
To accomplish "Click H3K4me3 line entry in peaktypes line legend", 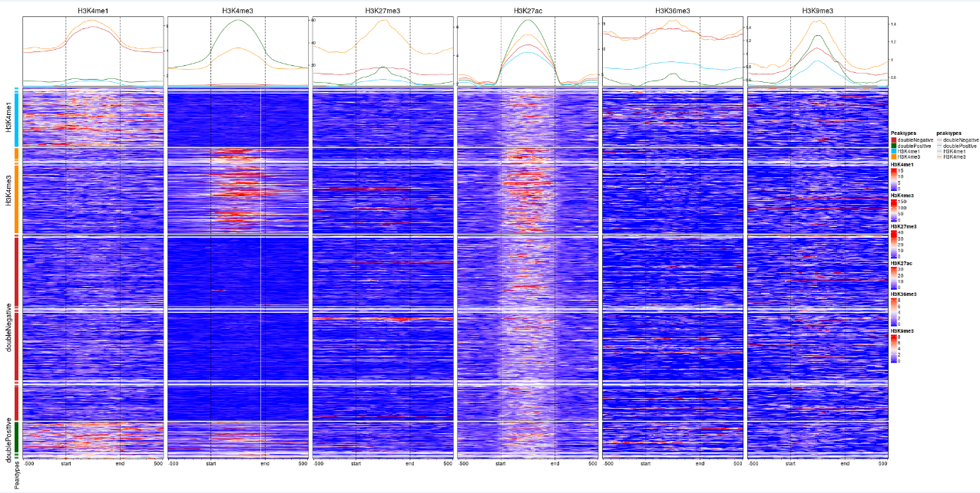I will pyautogui.click(x=951, y=157).
